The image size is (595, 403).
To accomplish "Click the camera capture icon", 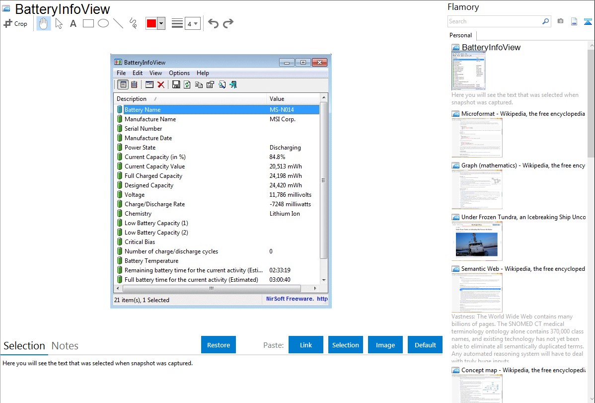I will pos(560,21).
